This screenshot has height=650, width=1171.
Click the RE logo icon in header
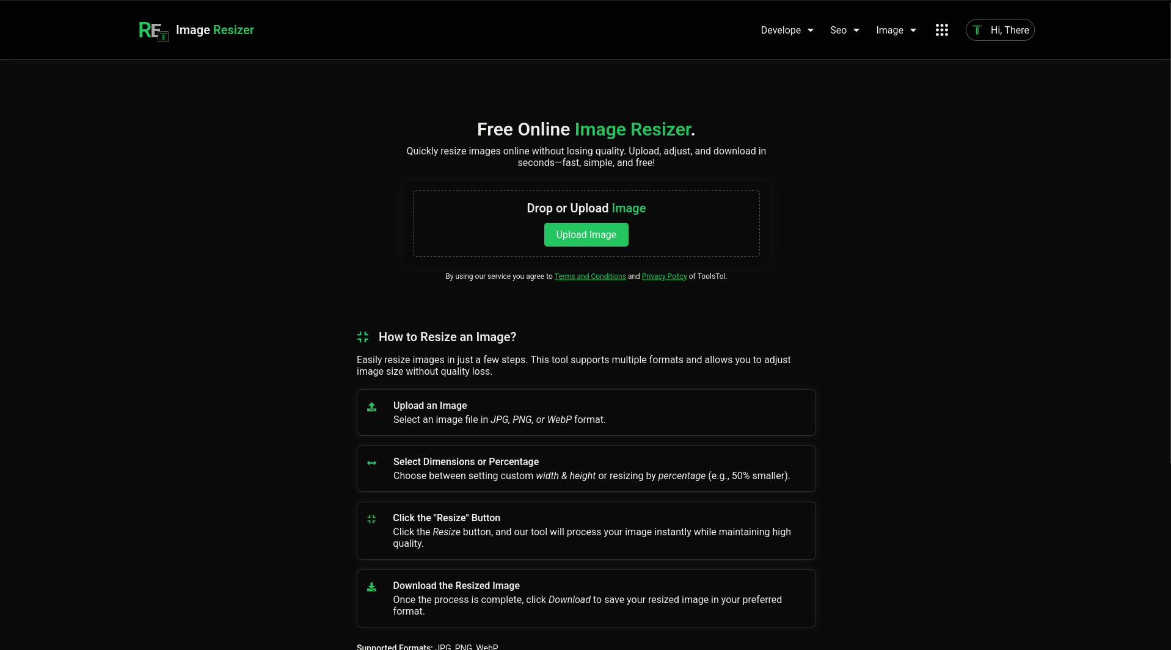pyautogui.click(x=153, y=31)
